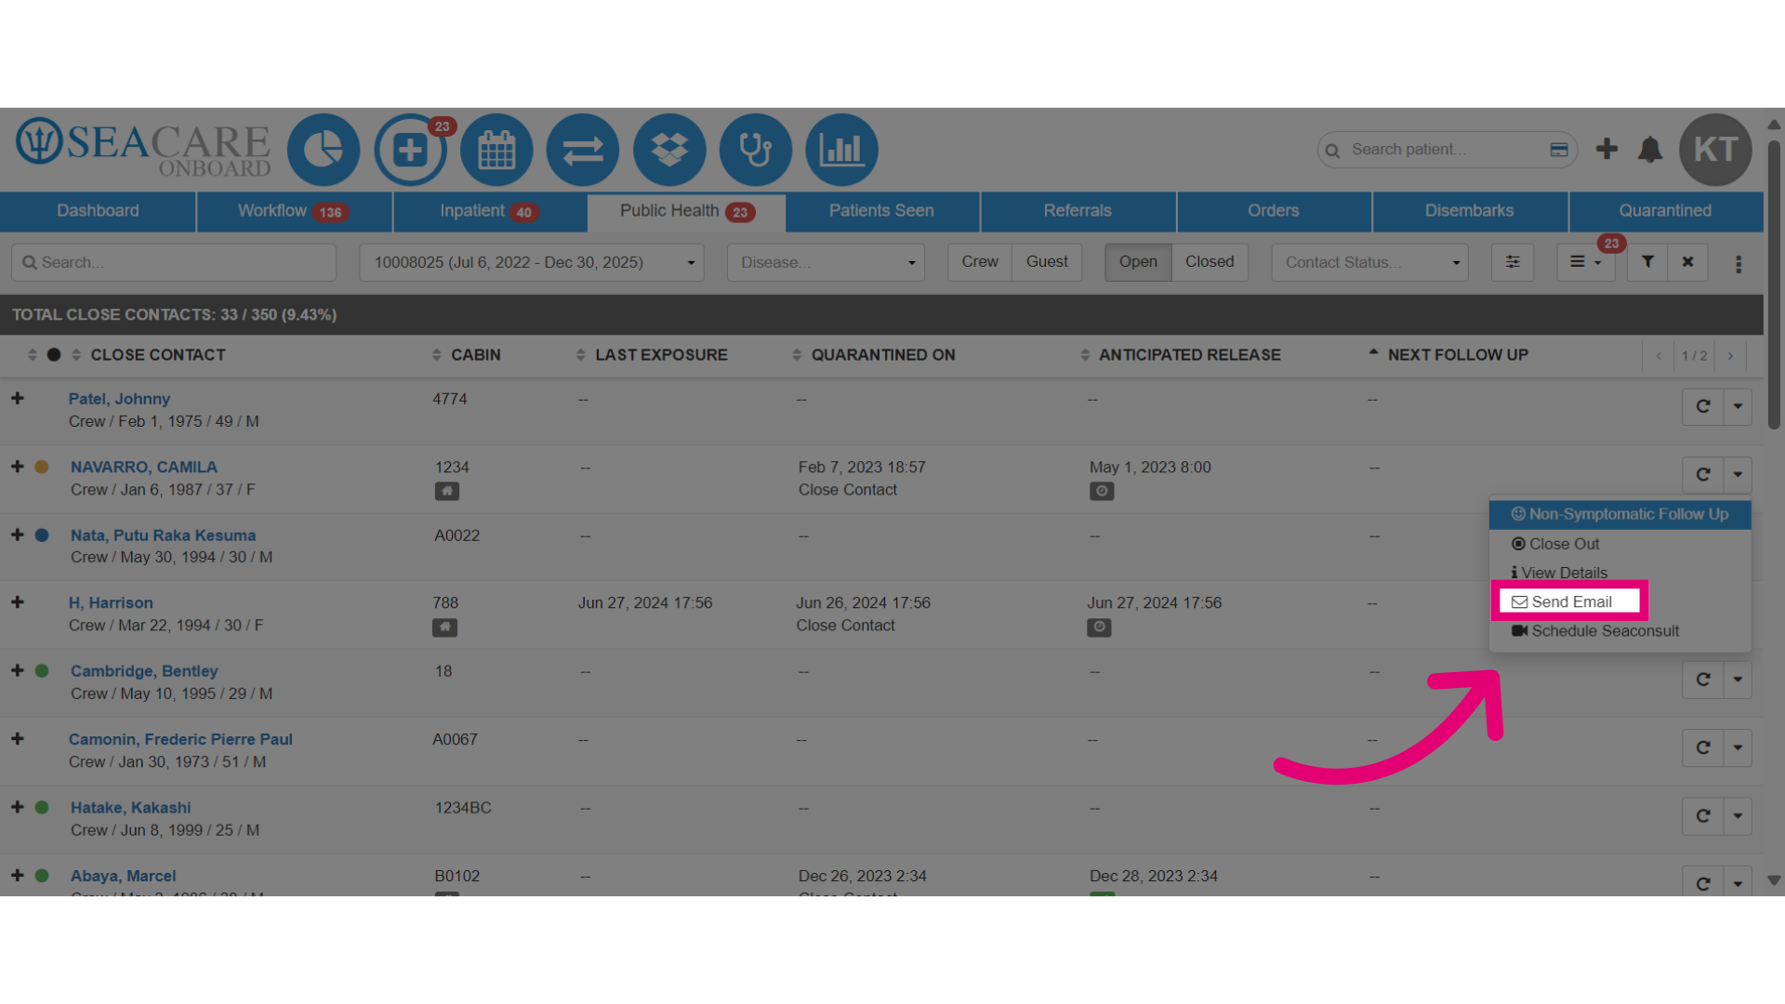The width and height of the screenshot is (1785, 1004).
Task: Toggle the Guest filter
Action: click(x=1047, y=262)
